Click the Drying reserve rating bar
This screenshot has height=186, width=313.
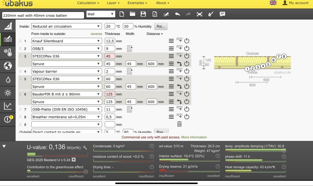coord(189,170)
